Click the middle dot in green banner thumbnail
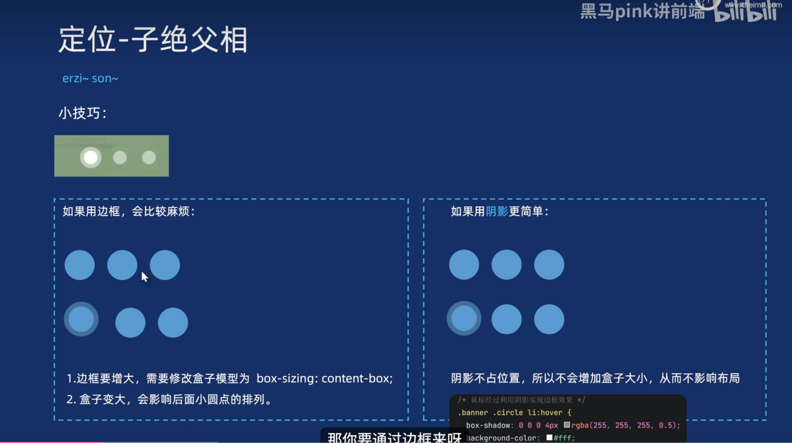 click(120, 158)
